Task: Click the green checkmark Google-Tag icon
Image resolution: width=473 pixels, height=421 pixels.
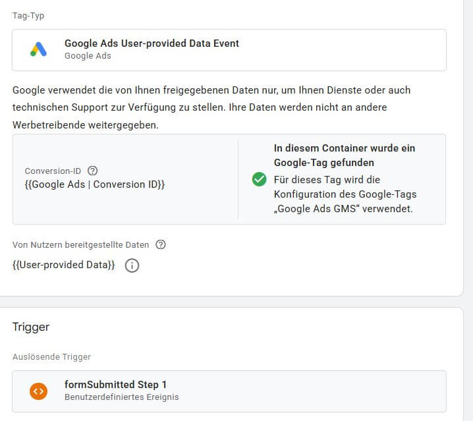Action: click(x=259, y=179)
